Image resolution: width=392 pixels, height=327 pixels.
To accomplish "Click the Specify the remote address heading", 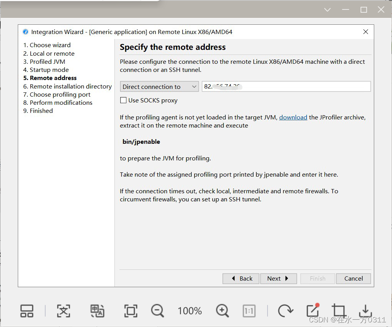I will 173,47.
